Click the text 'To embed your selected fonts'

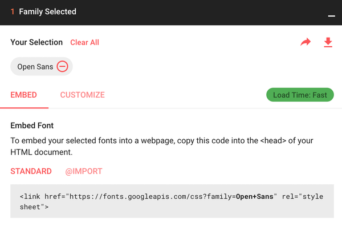(63, 140)
